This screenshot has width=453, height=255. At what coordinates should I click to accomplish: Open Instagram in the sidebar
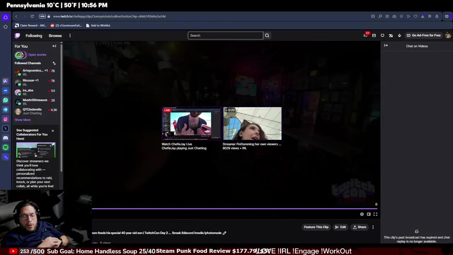(5, 119)
